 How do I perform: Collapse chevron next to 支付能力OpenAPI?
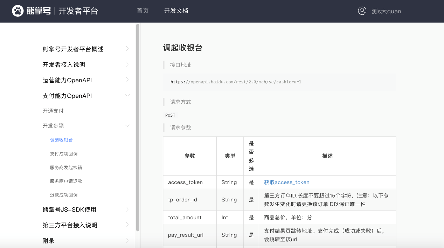[x=127, y=95]
